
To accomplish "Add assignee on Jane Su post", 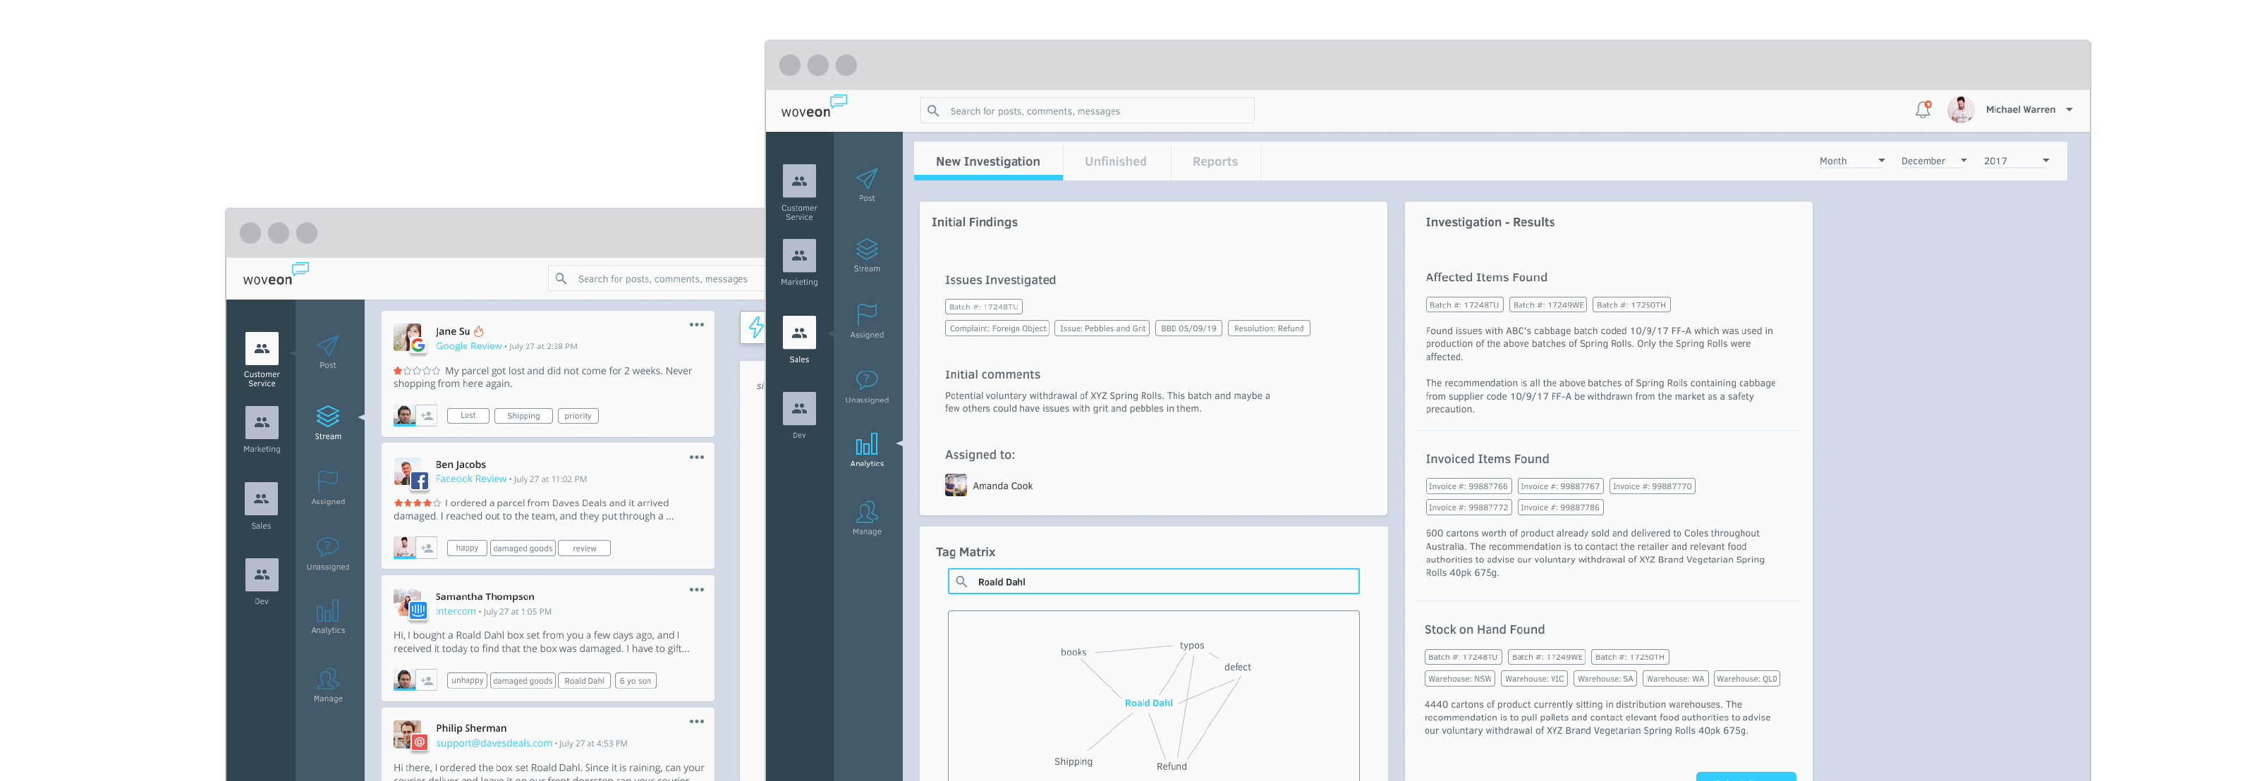I will point(427,416).
